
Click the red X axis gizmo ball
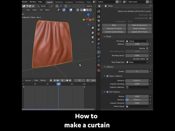[90, 20]
